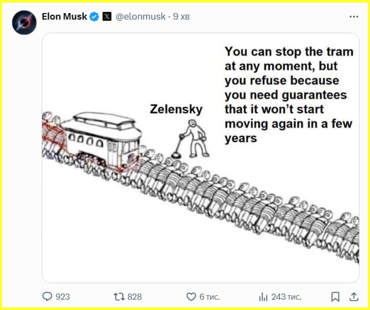Click the "9 хв" post timestamp

[180, 17]
